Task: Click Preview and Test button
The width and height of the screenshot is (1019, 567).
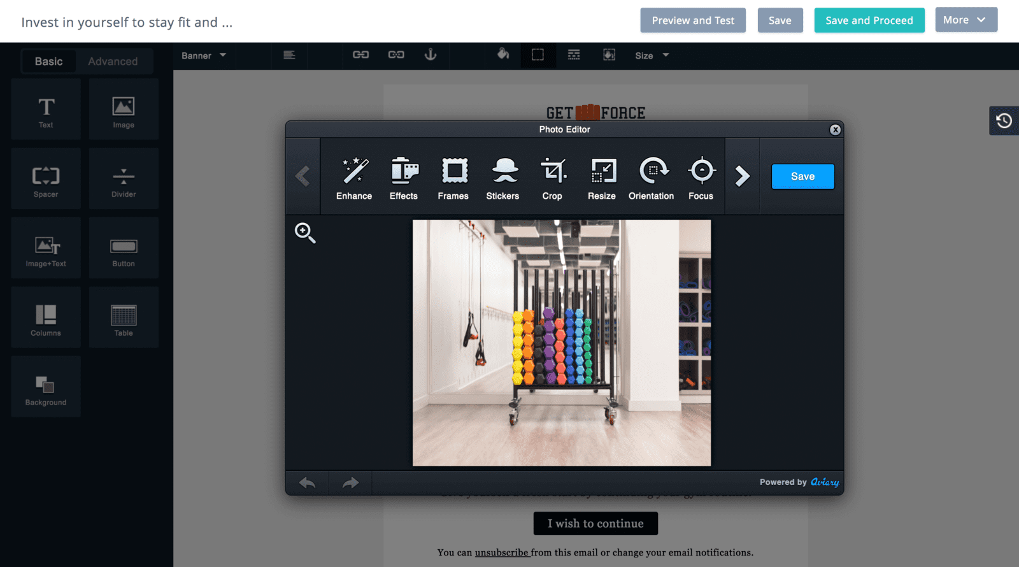Action: [x=693, y=20]
